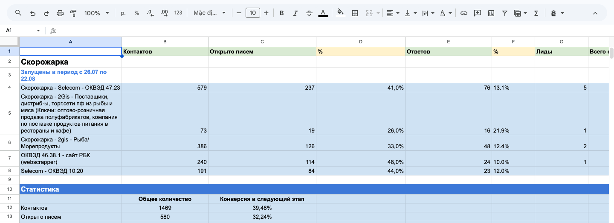Select cell showing 39,48%

[x=262, y=208]
